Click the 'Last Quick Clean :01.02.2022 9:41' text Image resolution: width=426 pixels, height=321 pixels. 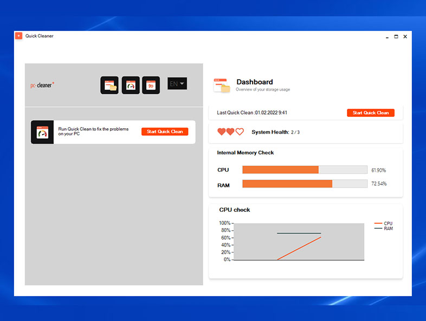pos(252,113)
